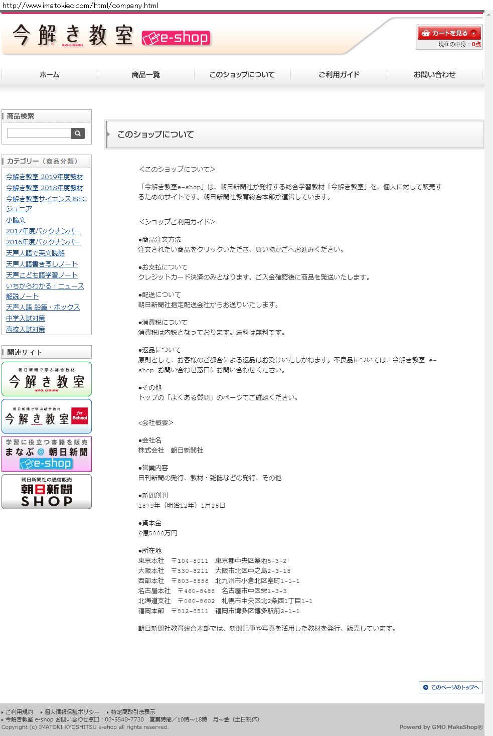Select このショップについて in the navigation bar
The image size is (493, 736).
point(242,74)
